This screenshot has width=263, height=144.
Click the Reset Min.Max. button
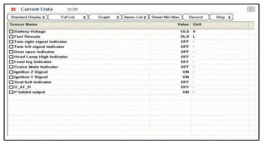166,17
